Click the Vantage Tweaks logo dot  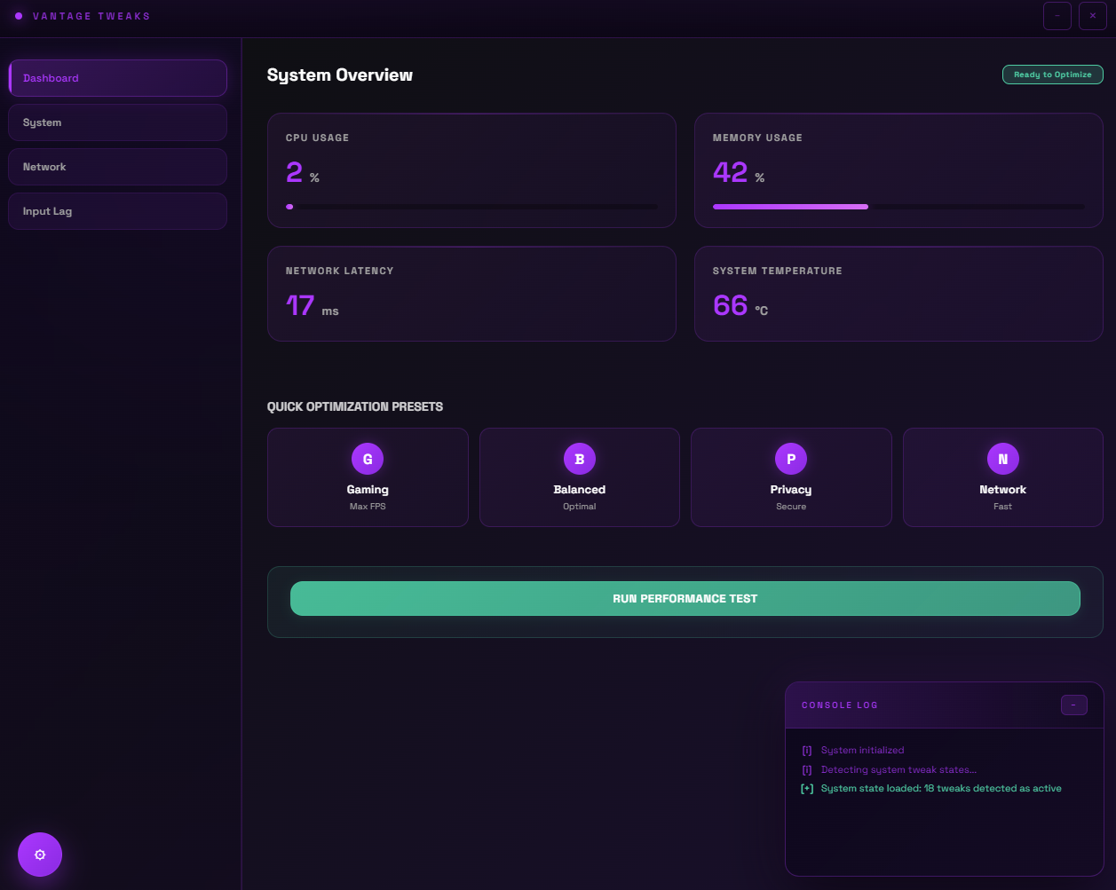20,15
